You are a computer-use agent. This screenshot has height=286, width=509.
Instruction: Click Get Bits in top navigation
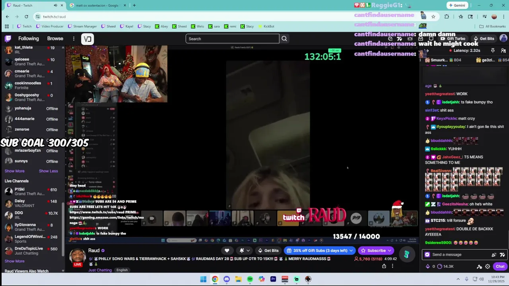tap(484, 39)
